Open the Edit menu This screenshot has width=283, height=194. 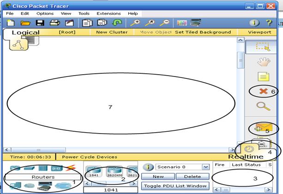tap(25, 13)
